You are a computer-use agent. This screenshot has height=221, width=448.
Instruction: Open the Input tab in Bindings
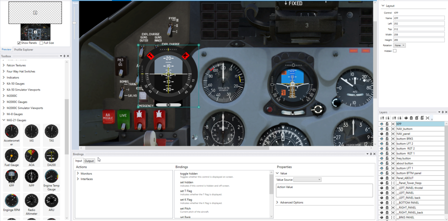coord(78,160)
